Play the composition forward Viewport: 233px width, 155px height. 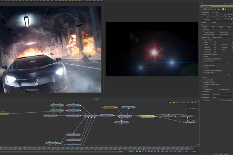click(146, 152)
